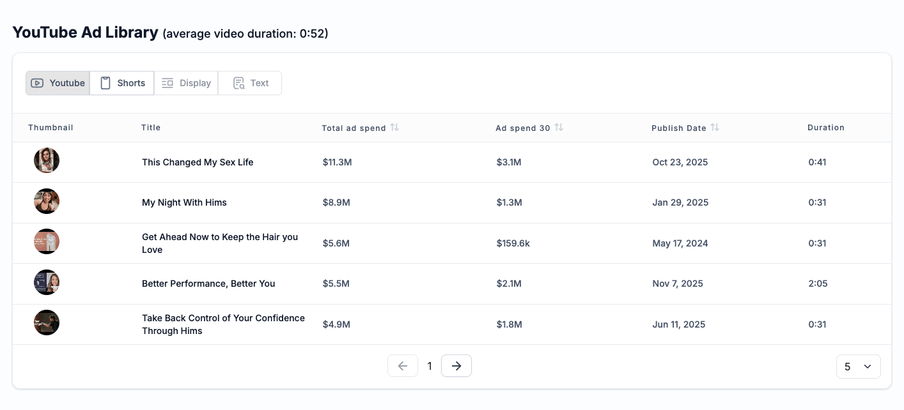The height and width of the screenshot is (410, 904).
Task: Sort by Total ad spend arrows icon
Action: tap(394, 128)
